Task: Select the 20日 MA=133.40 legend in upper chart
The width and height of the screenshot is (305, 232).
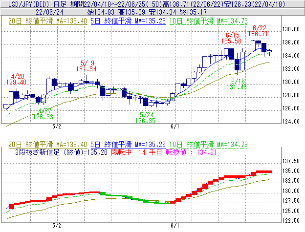Action: click(x=48, y=21)
